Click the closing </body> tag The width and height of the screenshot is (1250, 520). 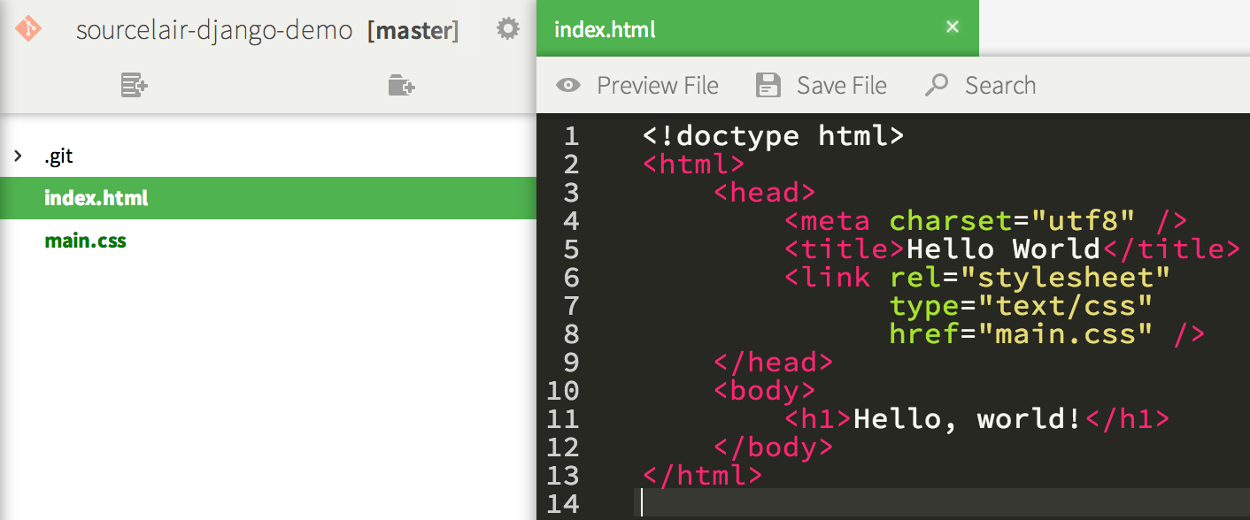(773, 447)
